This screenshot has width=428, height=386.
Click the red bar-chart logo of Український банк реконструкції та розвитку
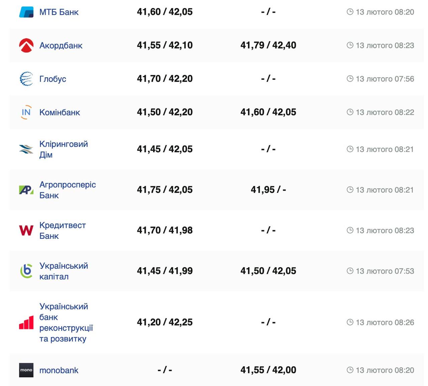point(26,322)
